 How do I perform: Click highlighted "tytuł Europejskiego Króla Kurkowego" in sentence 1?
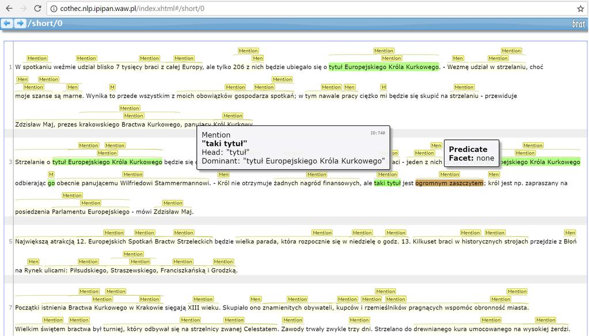[x=383, y=67]
